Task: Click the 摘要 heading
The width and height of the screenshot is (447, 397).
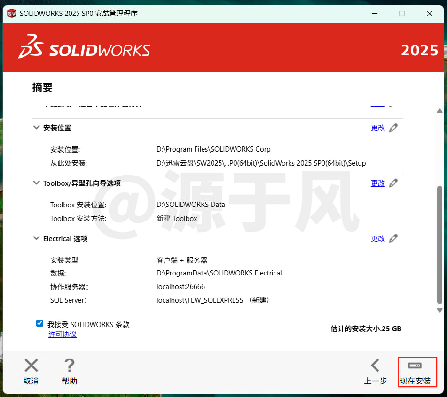Action: click(42, 87)
